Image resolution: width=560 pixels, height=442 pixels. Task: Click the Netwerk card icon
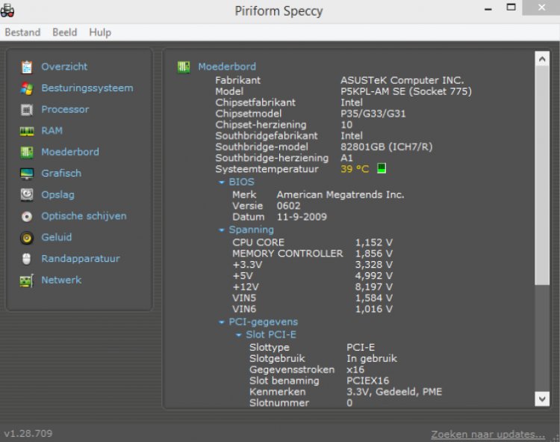click(x=27, y=280)
